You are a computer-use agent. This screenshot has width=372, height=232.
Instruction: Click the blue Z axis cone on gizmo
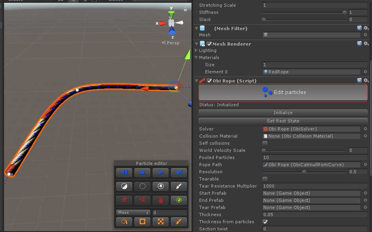[172, 31]
